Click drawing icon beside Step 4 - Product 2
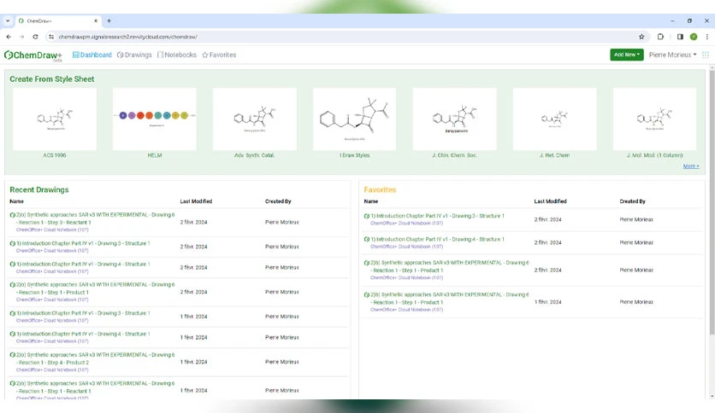This screenshot has width=715, height=413. tap(12, 355)
